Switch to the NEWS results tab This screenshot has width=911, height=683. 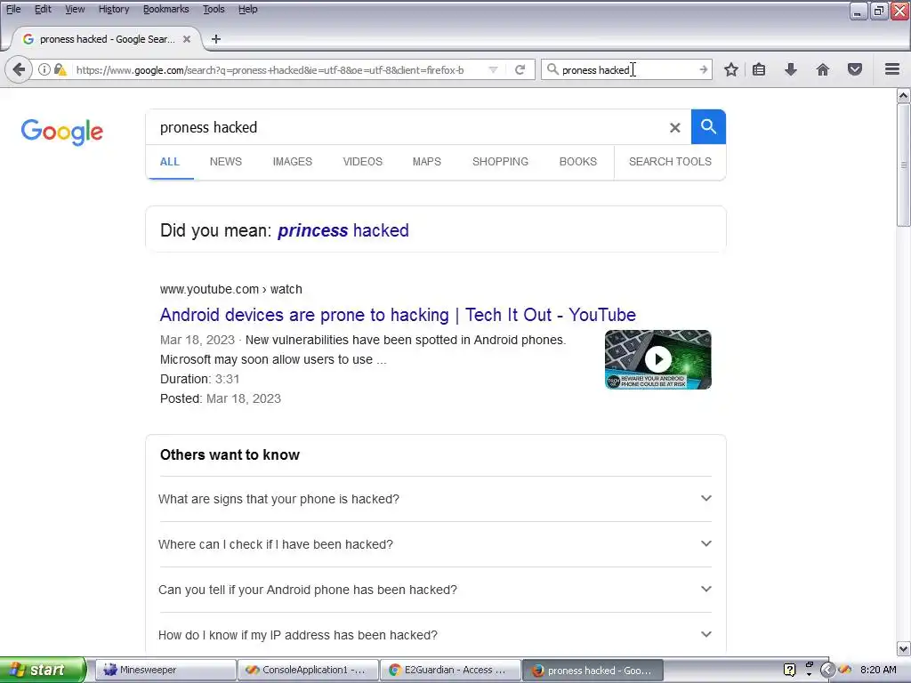point(225,162)
